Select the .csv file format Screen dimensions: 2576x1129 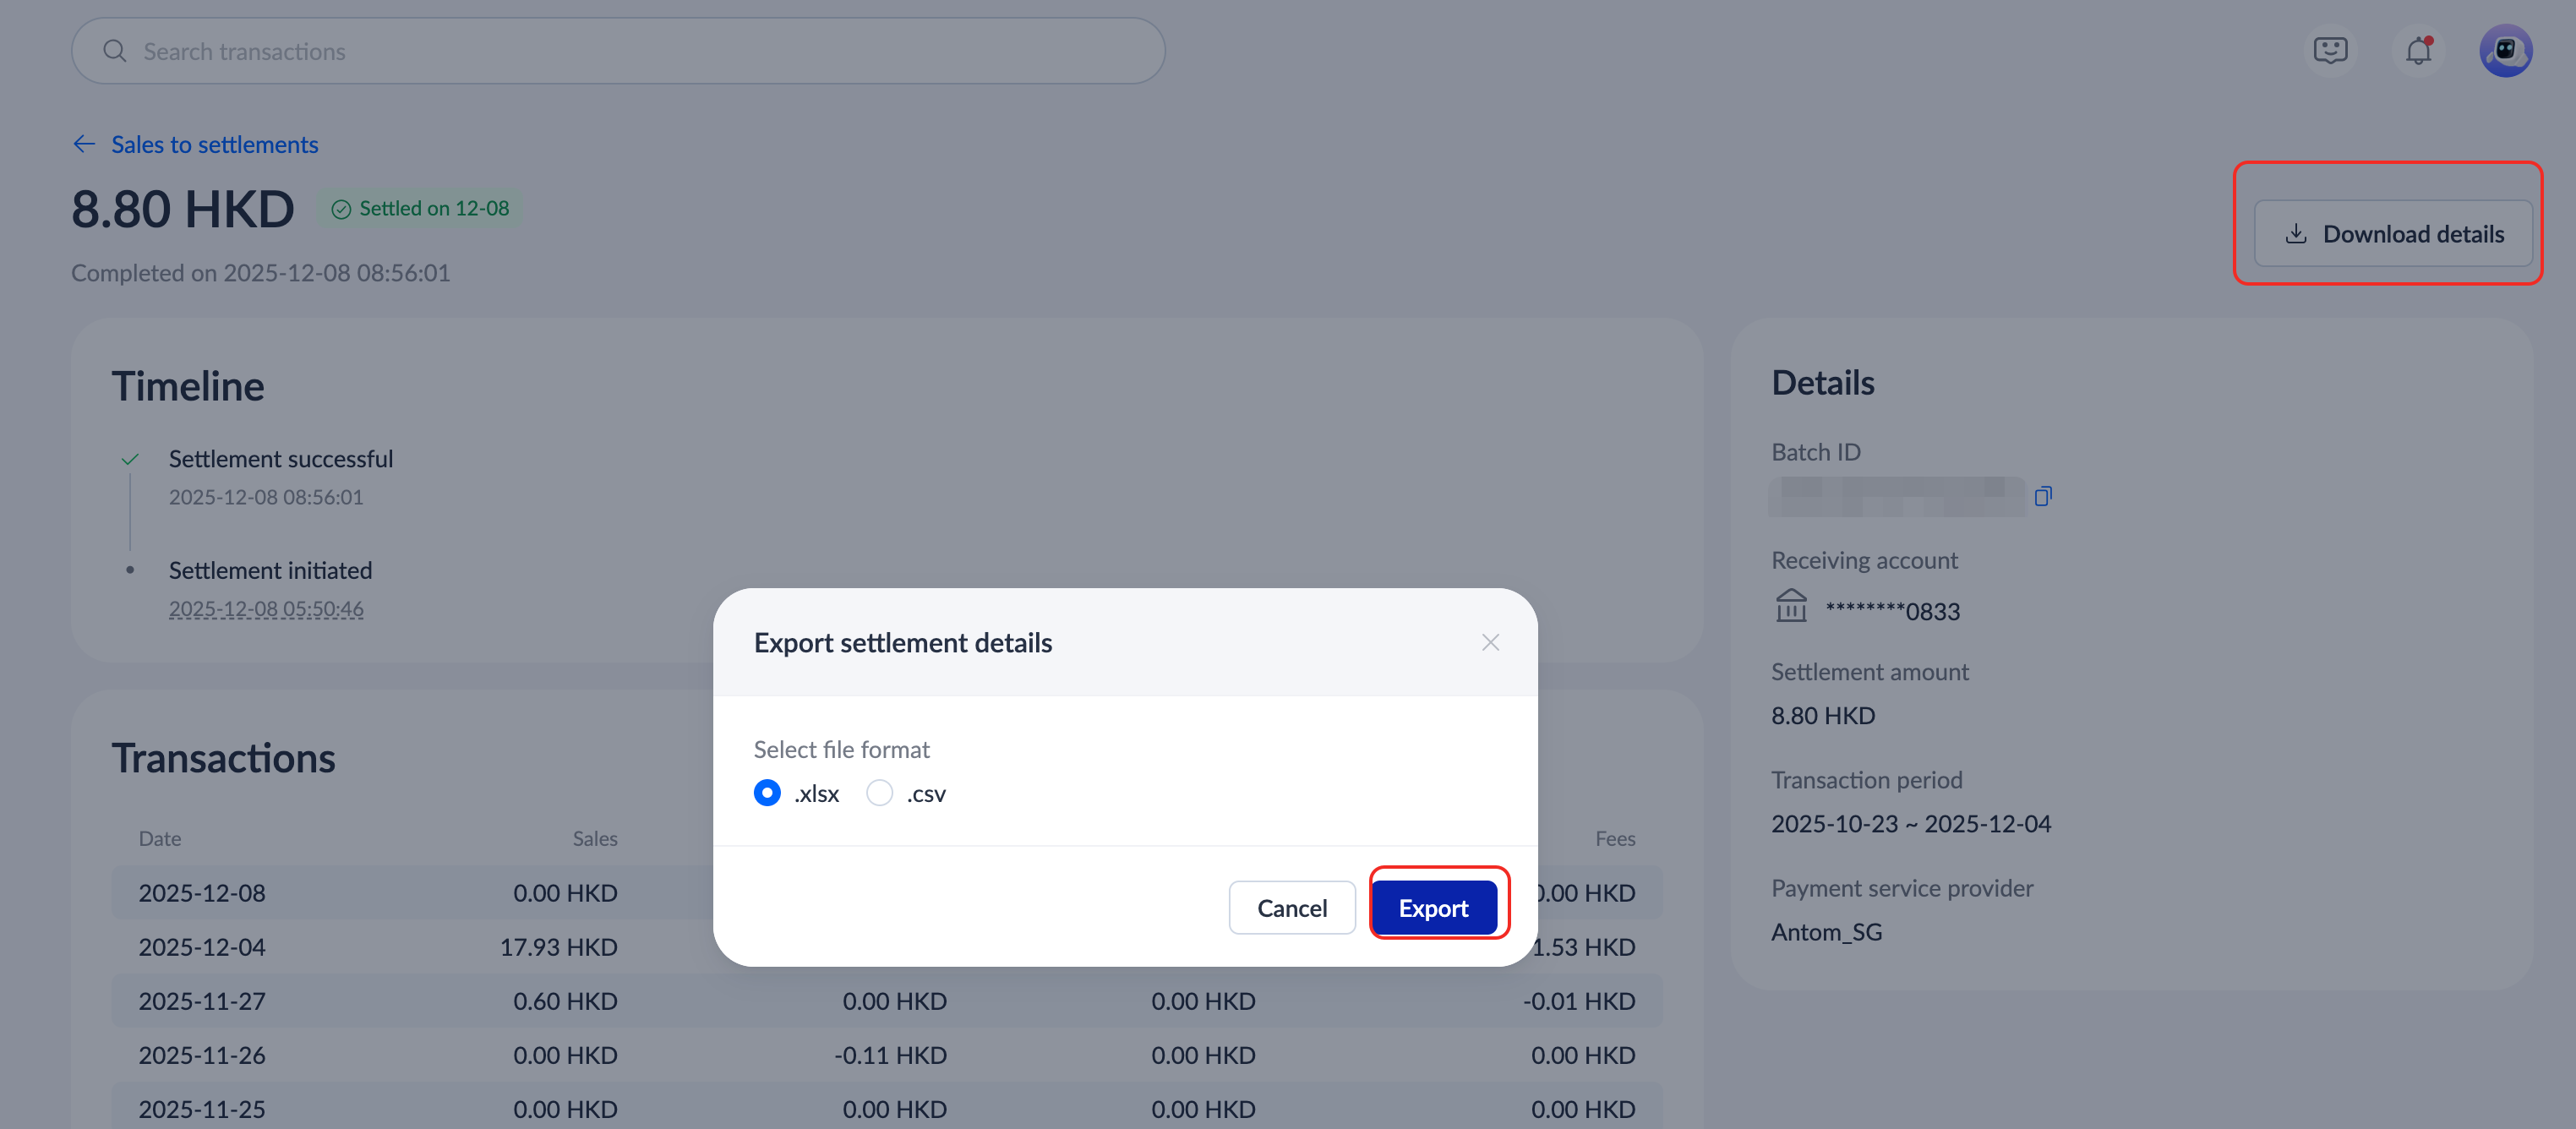[880, 793]
